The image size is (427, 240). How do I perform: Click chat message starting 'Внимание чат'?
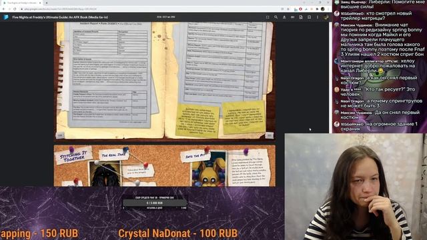380,40
